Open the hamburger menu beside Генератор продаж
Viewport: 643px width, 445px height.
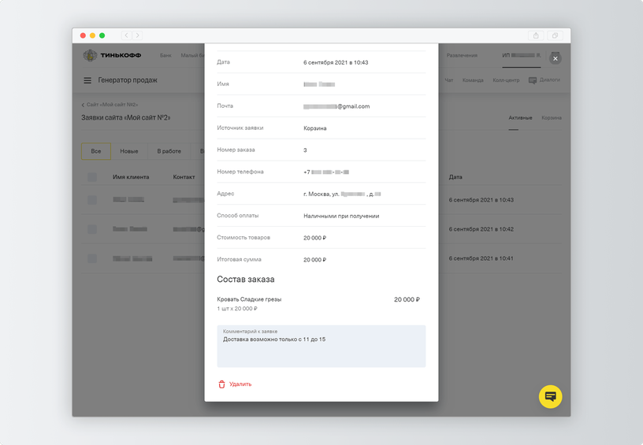[x=87, y=80]
